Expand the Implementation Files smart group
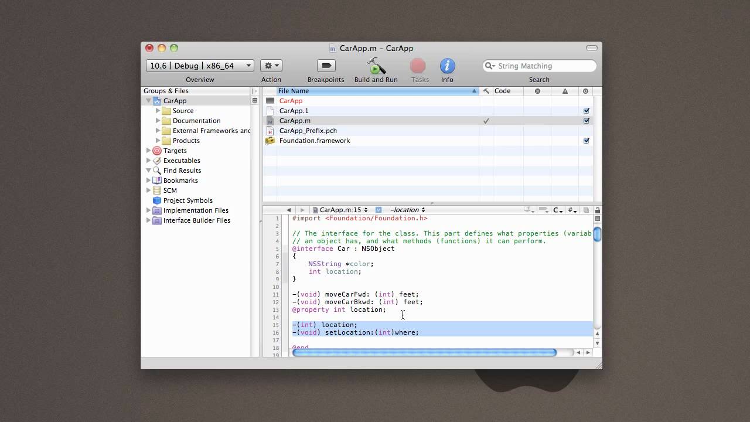The height and width of the screenshot is (422, 750). (x=148, y=210)
